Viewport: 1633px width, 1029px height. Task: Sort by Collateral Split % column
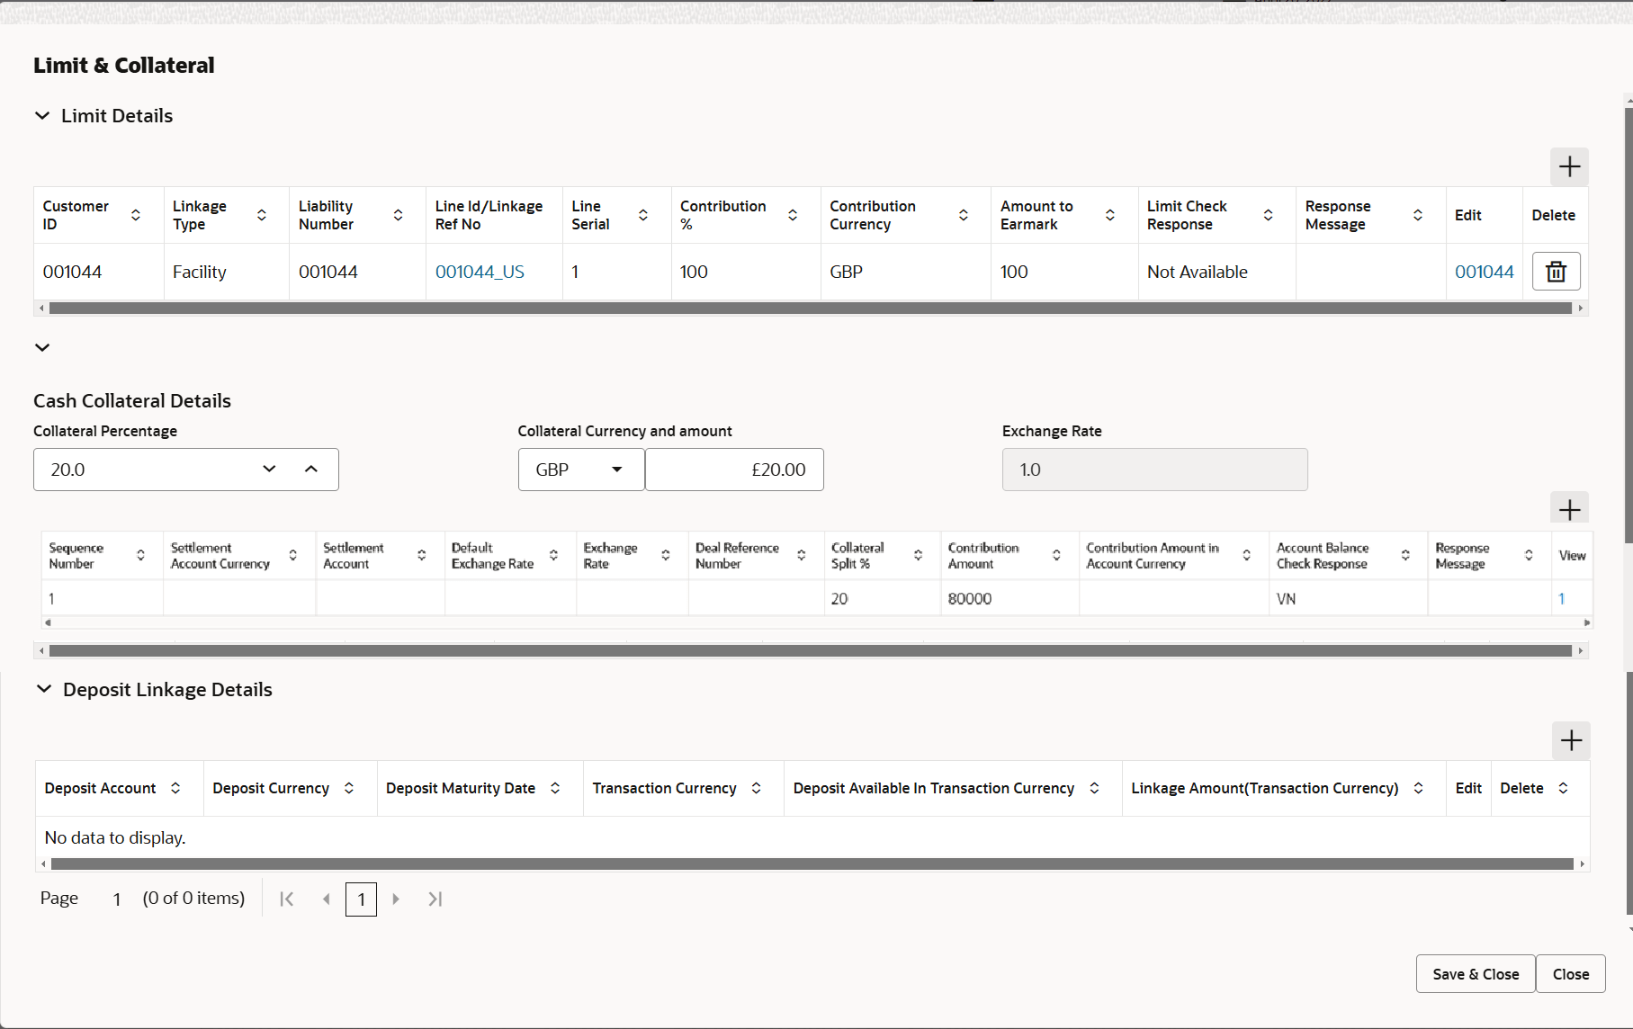919,555
